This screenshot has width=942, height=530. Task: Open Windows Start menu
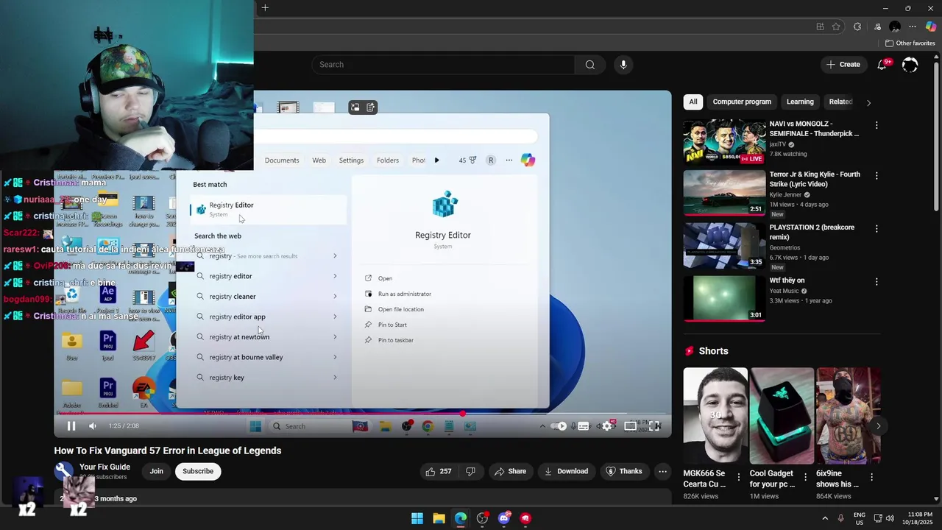click(x=417, y=518)
